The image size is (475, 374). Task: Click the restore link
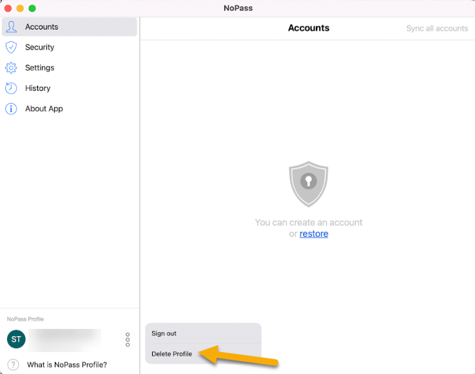coord(314,234)
